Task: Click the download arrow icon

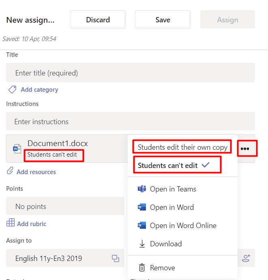Action: pyautogui.click(x=142, y=244)
